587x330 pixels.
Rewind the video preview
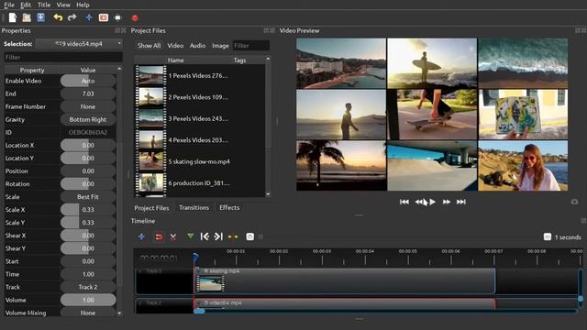(x=419, y=202)
